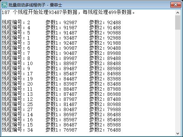Click the vertical scrollbar thumb
This screenshot has height=137, width=183.
pyautogui.click(x=178, y=22)
